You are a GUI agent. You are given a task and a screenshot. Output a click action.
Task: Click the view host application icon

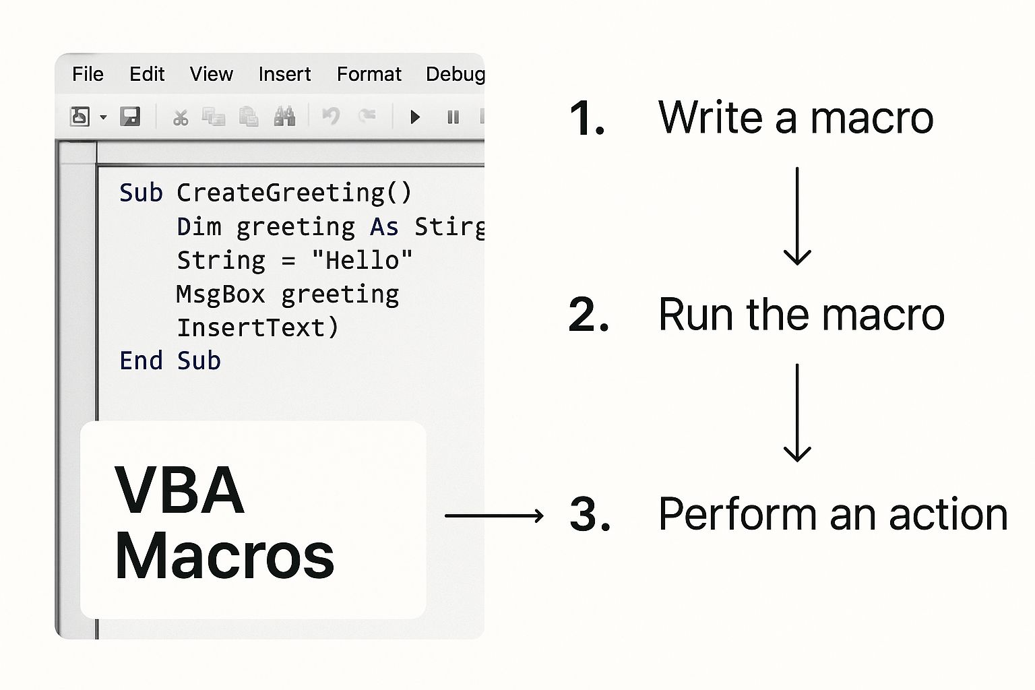click(80, 117)
